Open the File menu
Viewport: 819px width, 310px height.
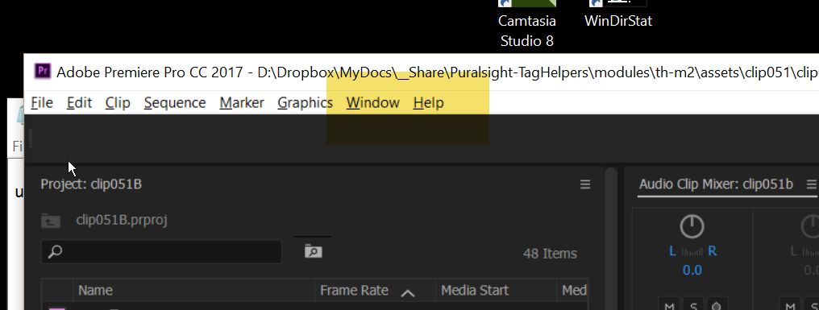(x=42, y=103)
